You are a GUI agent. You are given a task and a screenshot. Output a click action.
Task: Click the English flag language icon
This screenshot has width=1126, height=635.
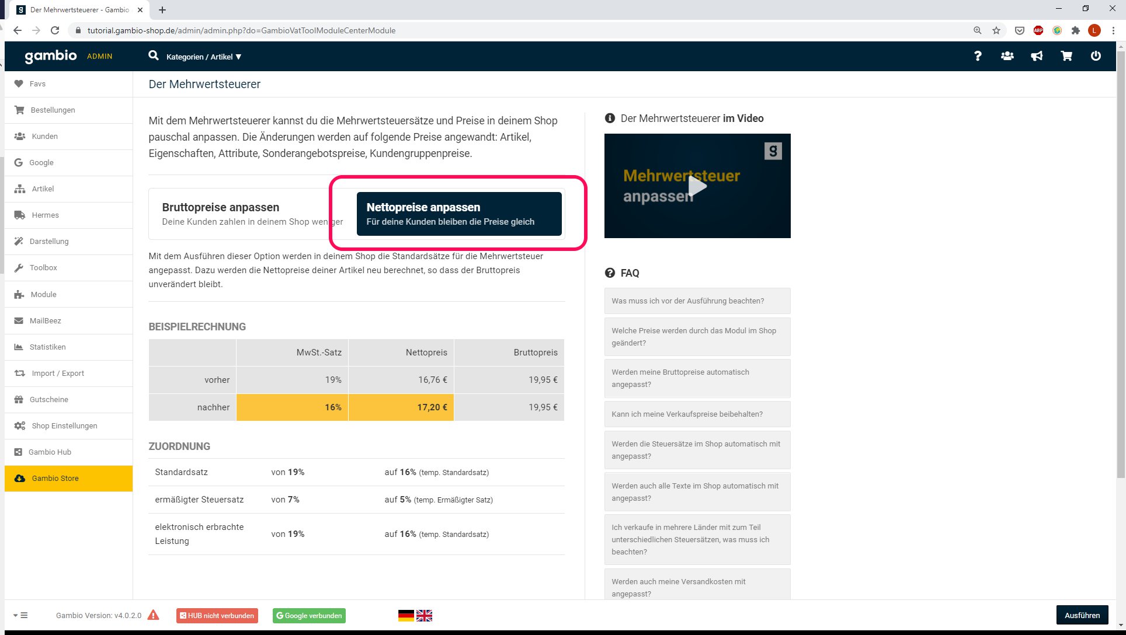click(x=425, y=615)
